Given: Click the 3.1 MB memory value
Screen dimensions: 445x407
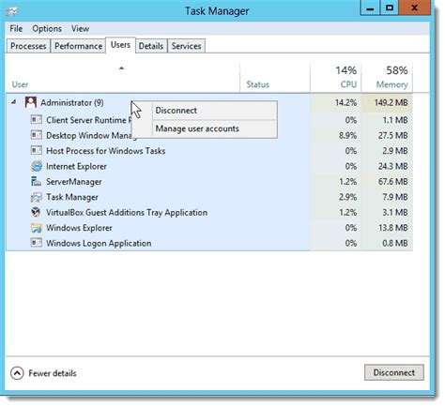Looking at the screenshot, I should coord(395,212).
